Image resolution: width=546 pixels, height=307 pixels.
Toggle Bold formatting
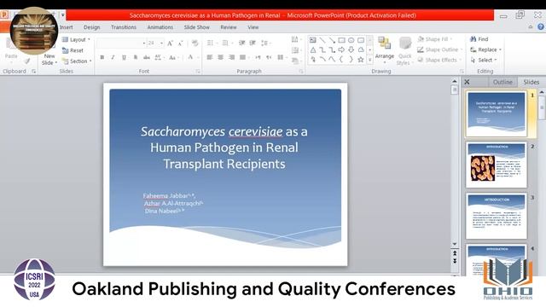click(102, 57)
